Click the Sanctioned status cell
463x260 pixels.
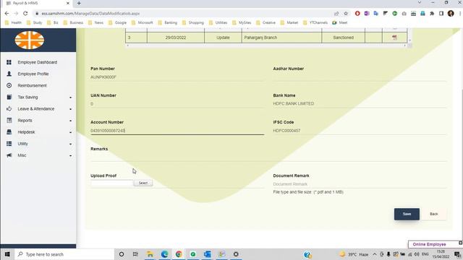pyautogui.click(x=343, y=38)
